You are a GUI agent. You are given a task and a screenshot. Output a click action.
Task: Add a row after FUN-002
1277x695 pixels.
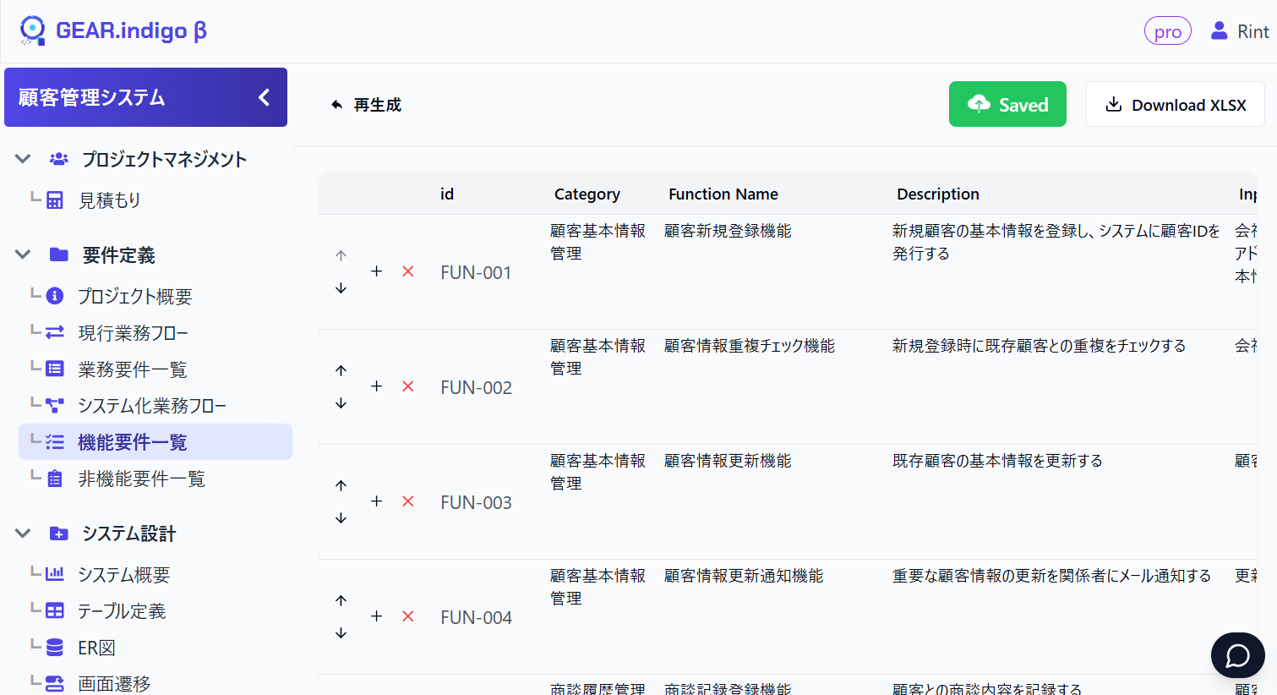click(x=377, y=386)
